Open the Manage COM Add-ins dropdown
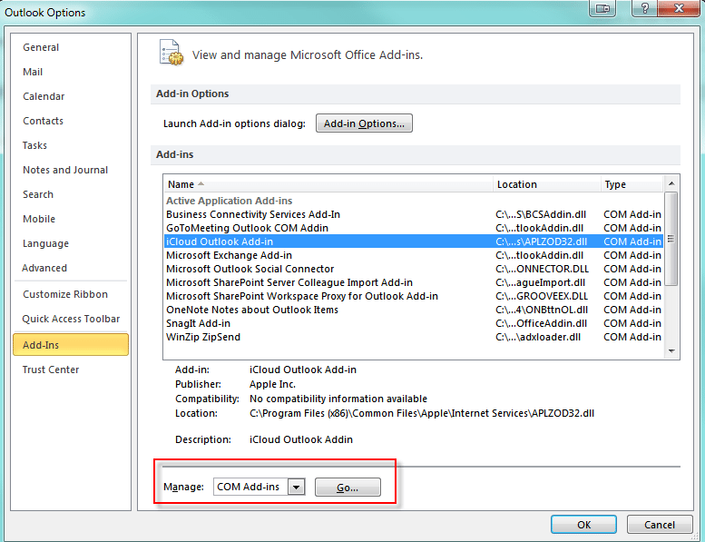Image resolution: width=705 pixels, height=542 pixels. (297, 487)
